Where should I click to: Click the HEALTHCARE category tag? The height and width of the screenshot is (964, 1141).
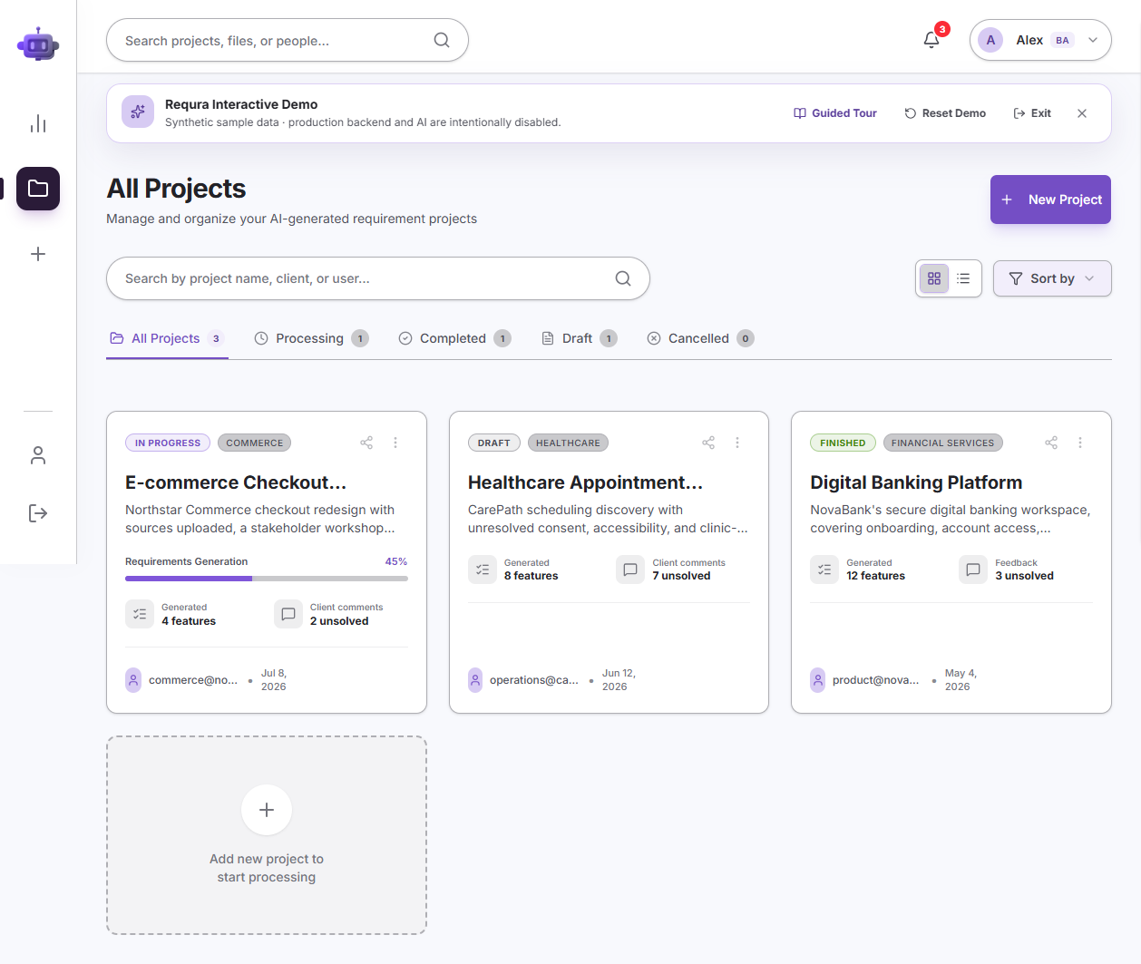pos(568,443)
